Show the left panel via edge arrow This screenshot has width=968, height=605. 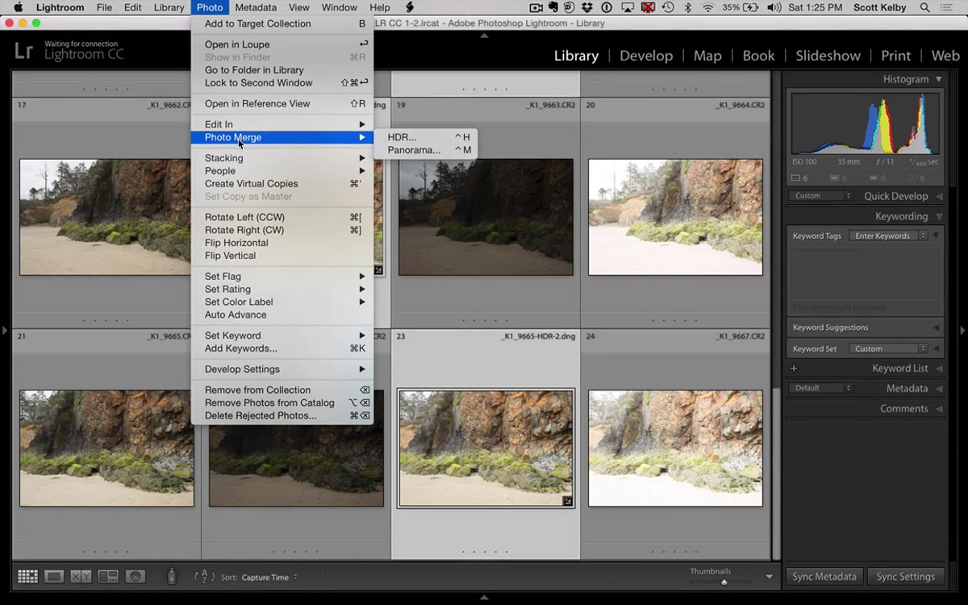point(5,330)
